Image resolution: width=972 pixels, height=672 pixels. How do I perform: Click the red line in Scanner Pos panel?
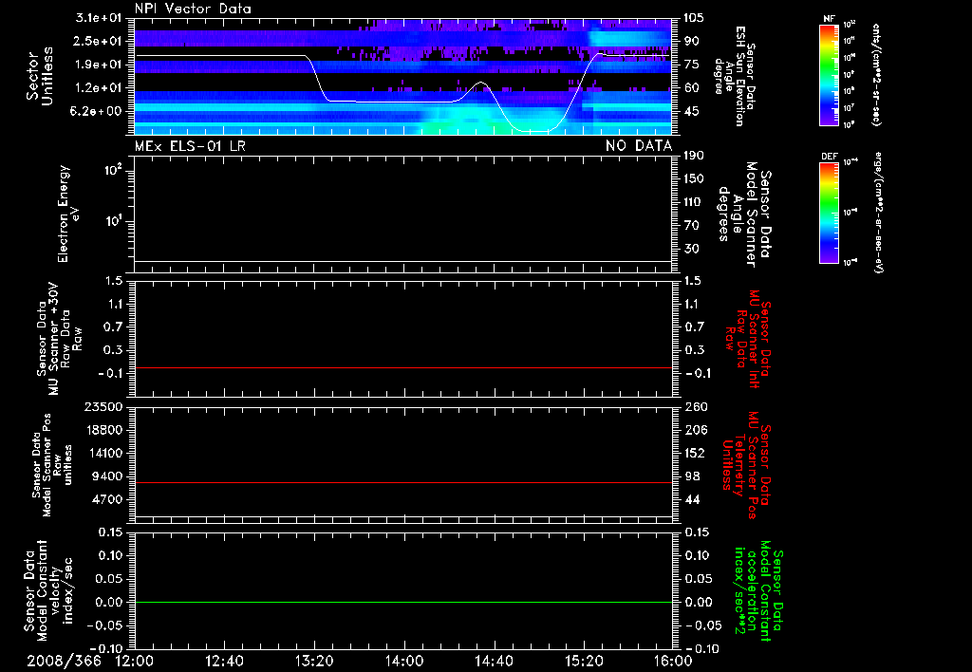click(403, 482)
